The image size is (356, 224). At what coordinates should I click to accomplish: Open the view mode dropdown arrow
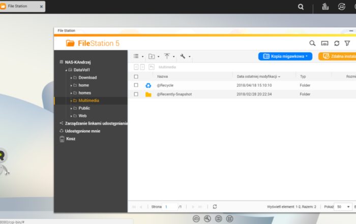tap(142, 56)
